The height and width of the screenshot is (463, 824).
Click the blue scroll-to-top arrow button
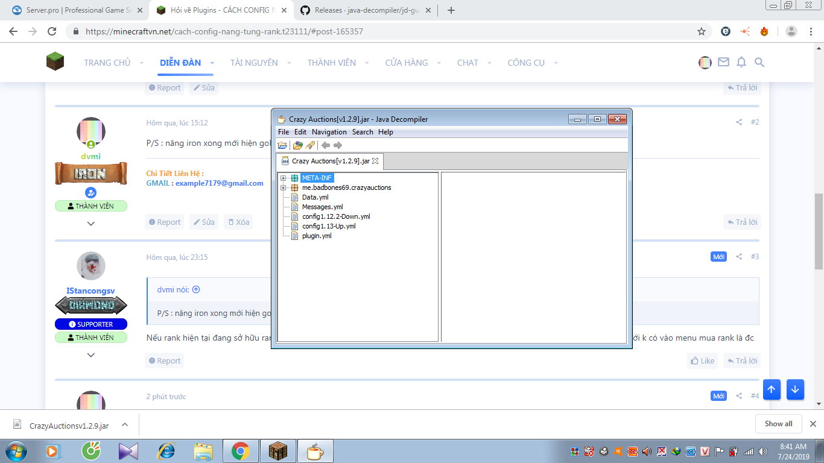[x=771, y=389]
